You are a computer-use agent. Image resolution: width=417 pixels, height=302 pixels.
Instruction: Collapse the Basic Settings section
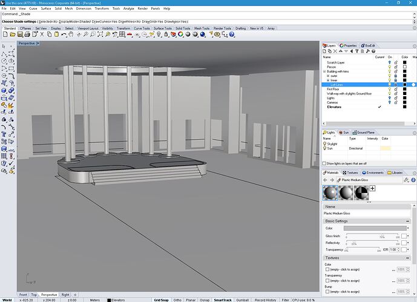pyautogui.click(x=407, y=221)
